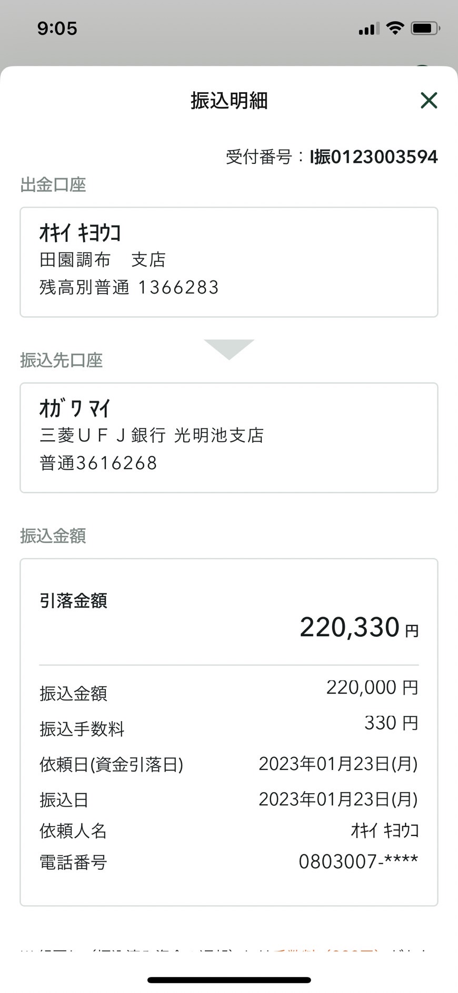The width and height of the screenshot is (458, 993).
Task: Tap the 9:05 clock in status bar
Action: [57, 28]
